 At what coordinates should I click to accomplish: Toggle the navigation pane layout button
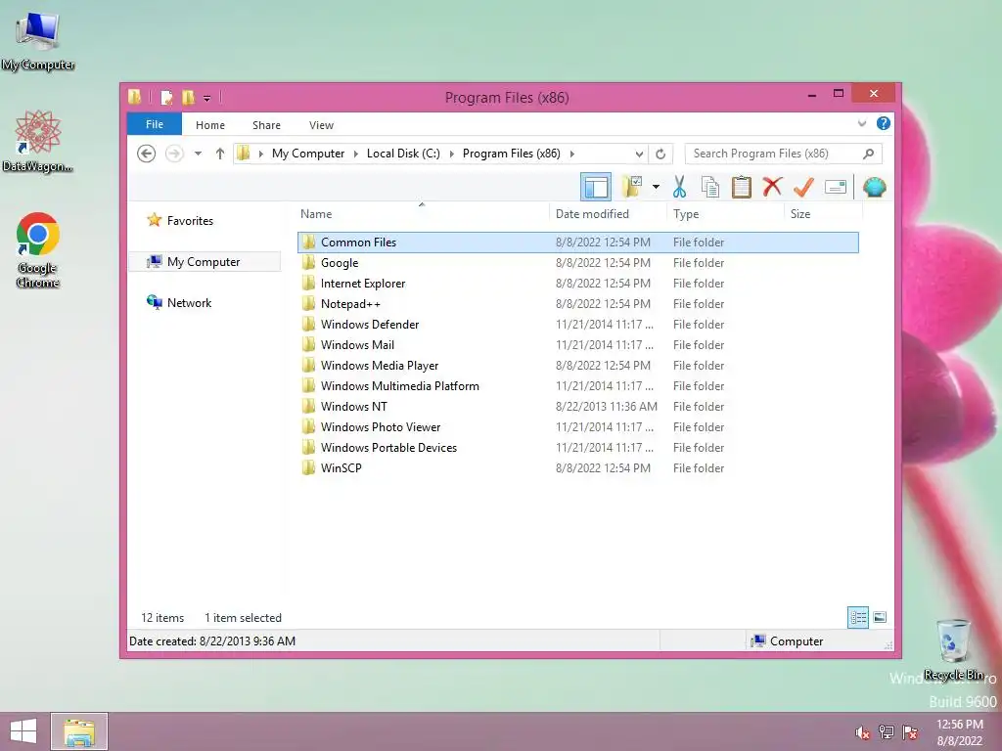pos(596,187)
